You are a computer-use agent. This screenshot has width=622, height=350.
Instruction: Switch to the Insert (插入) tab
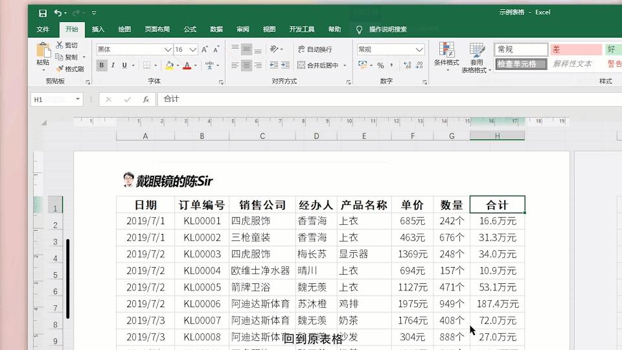click(x=98, y=29)
